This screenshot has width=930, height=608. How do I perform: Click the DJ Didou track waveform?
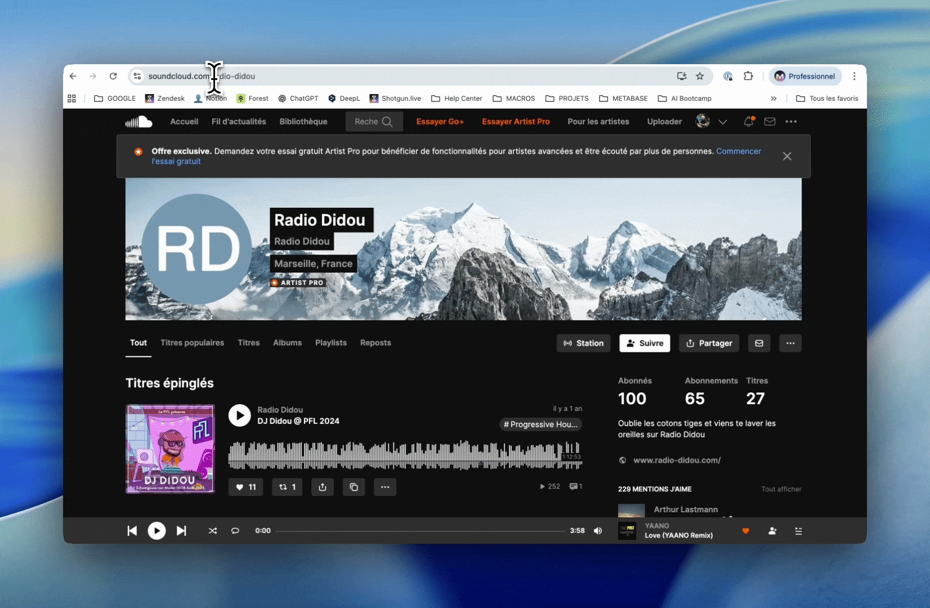[x=405, y=455]
